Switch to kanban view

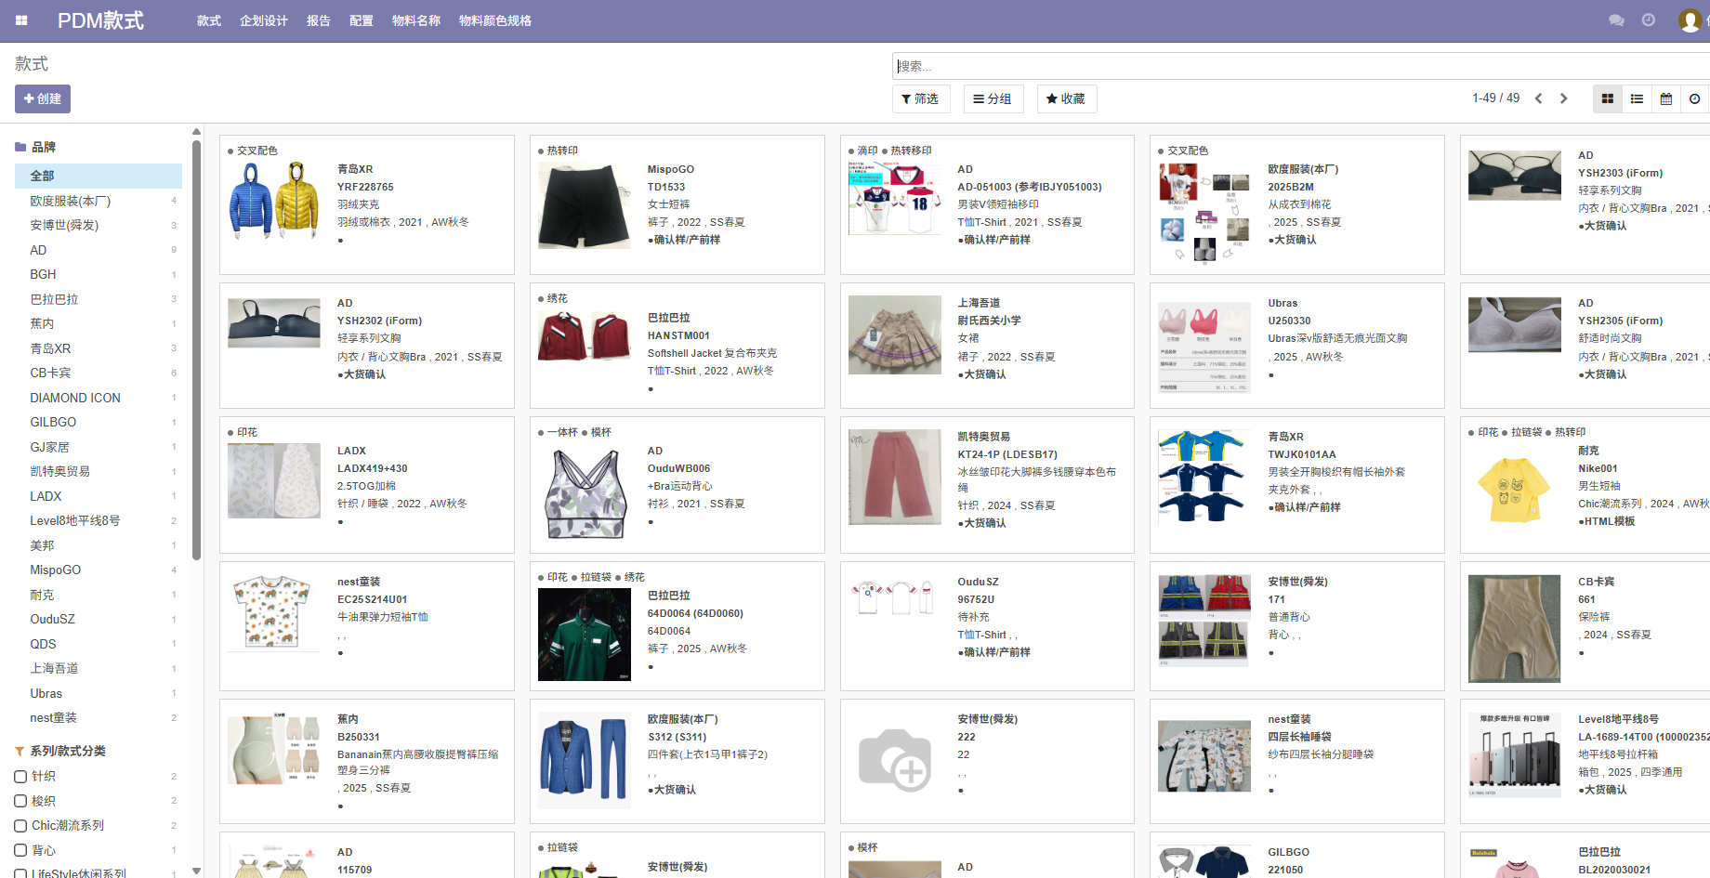tap(1608, 98)
